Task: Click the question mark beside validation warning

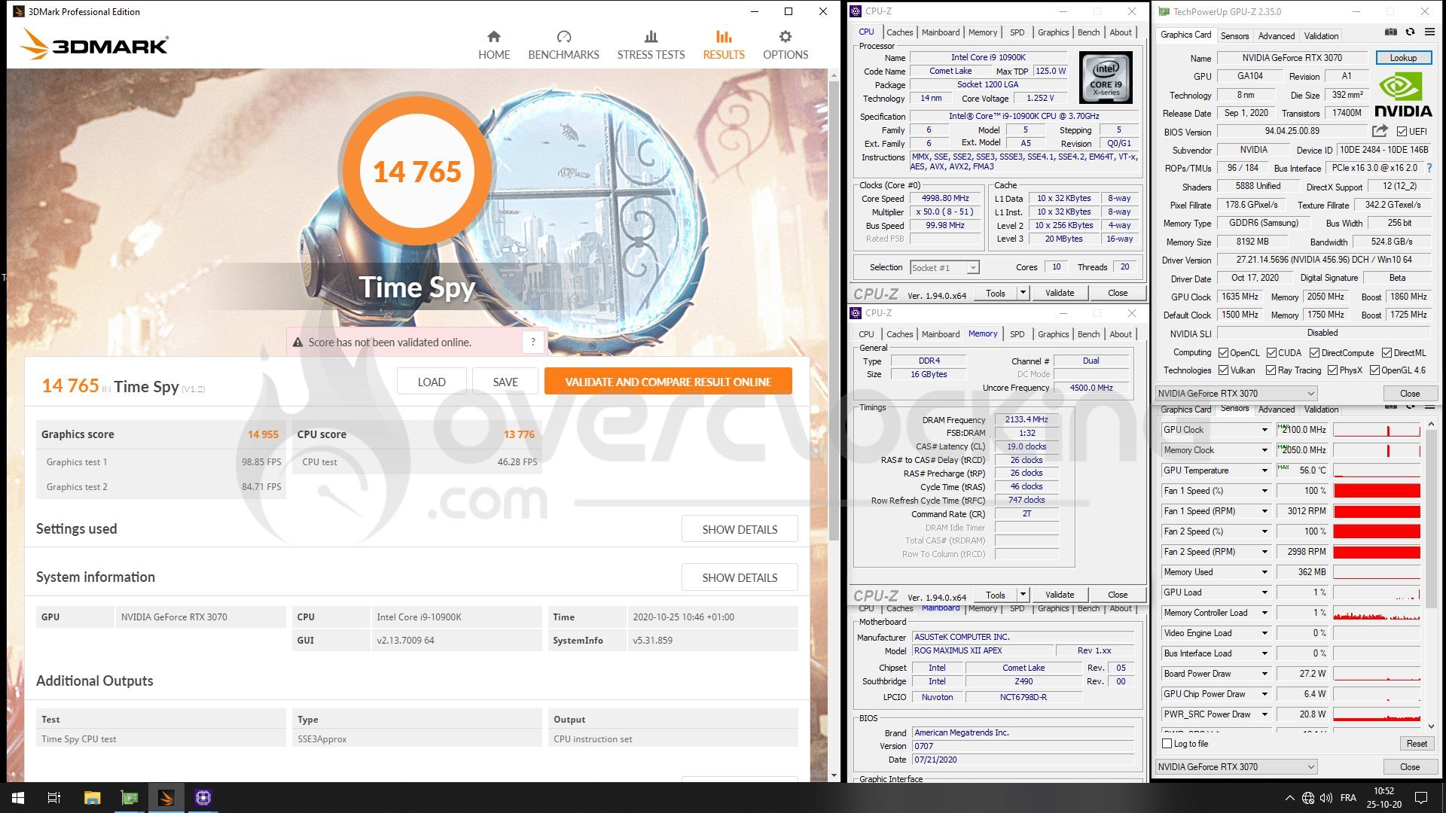Action: (x=533, y=342)
